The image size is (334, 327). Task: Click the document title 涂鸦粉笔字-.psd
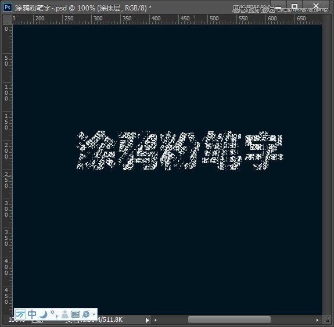[41, 8]
